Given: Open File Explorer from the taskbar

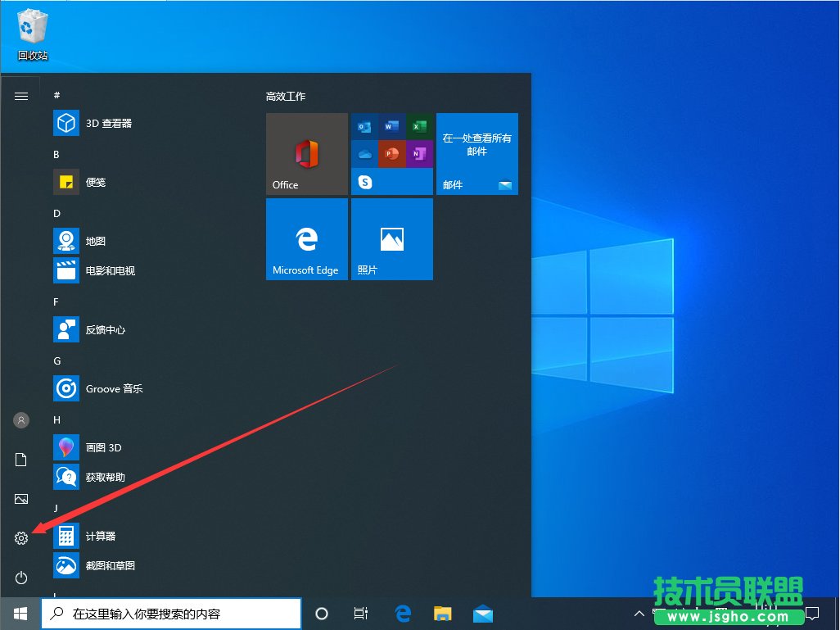Looking at the screenshot, I should (442, 613).
